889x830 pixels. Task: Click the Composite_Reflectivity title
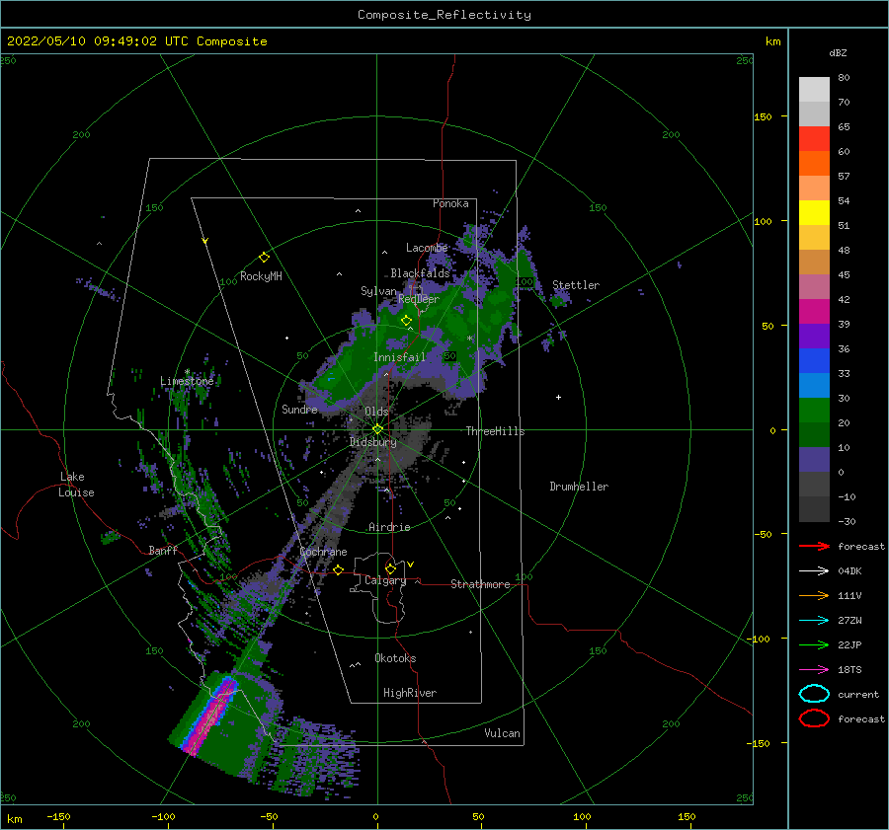click(444, 15)
